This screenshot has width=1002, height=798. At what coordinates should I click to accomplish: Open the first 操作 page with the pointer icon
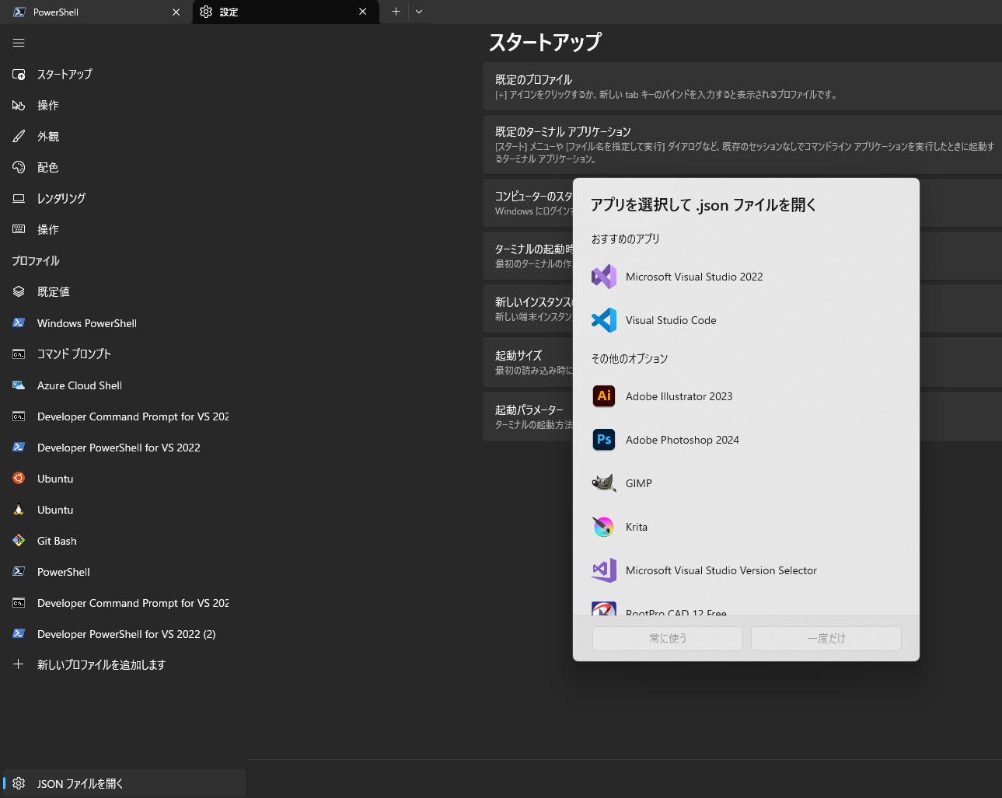pyautogui.click(x=124, y=105)
